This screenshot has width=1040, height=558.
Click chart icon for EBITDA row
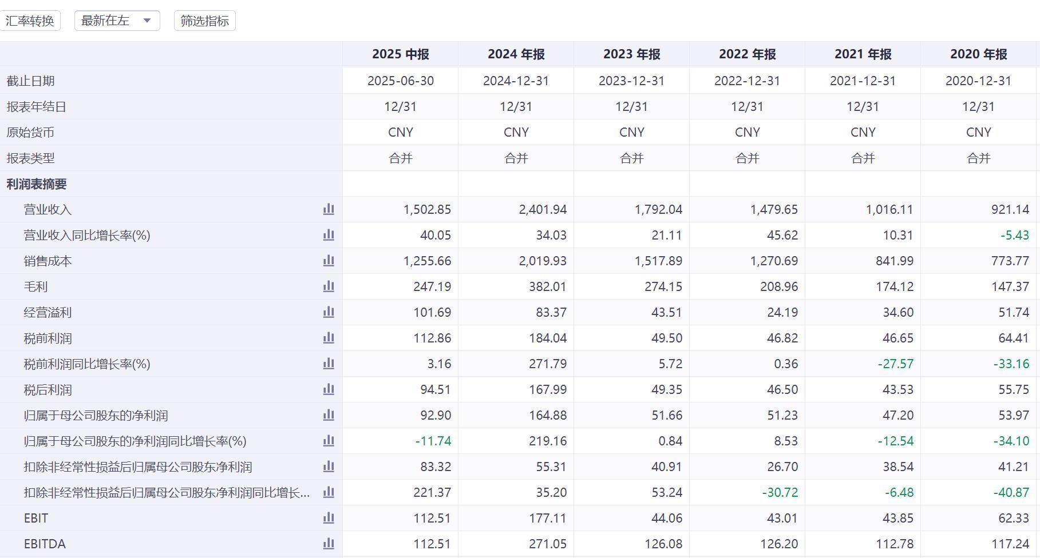[329, 544]
